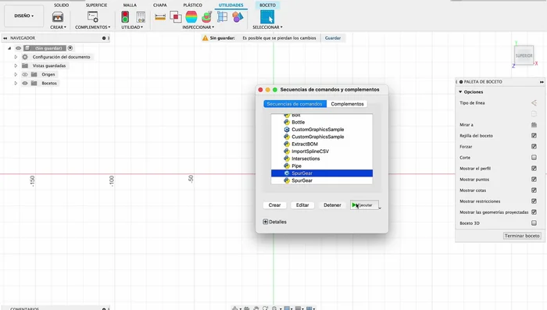The image size is (547, 310).
Task: Switch to the PLÁSTICO tab
Action: click(x=192, y=5)
